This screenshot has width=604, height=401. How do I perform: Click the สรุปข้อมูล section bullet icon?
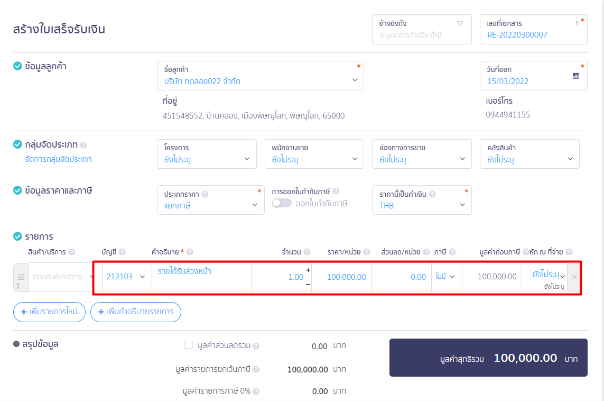click(x=16, y=344)
